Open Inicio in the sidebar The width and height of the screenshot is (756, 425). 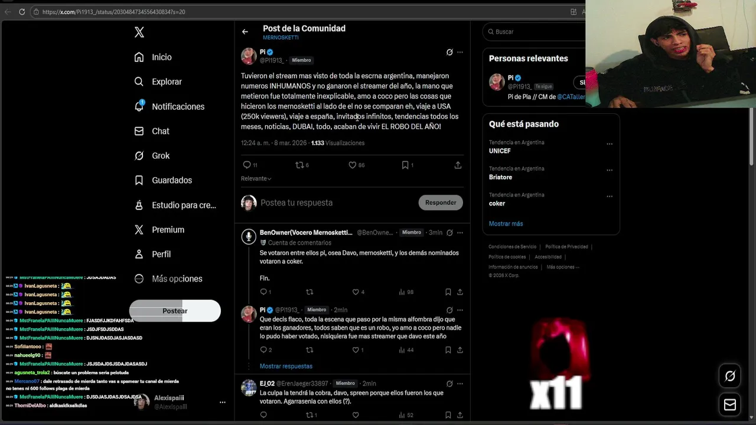pyautogui.click(x=153, y=57)
